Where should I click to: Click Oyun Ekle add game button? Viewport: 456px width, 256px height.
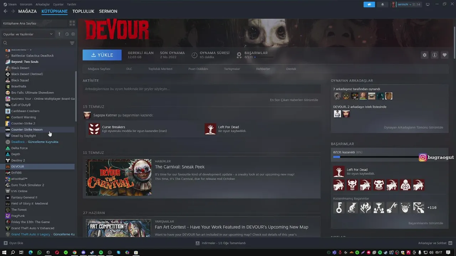[x=13, y=243]
